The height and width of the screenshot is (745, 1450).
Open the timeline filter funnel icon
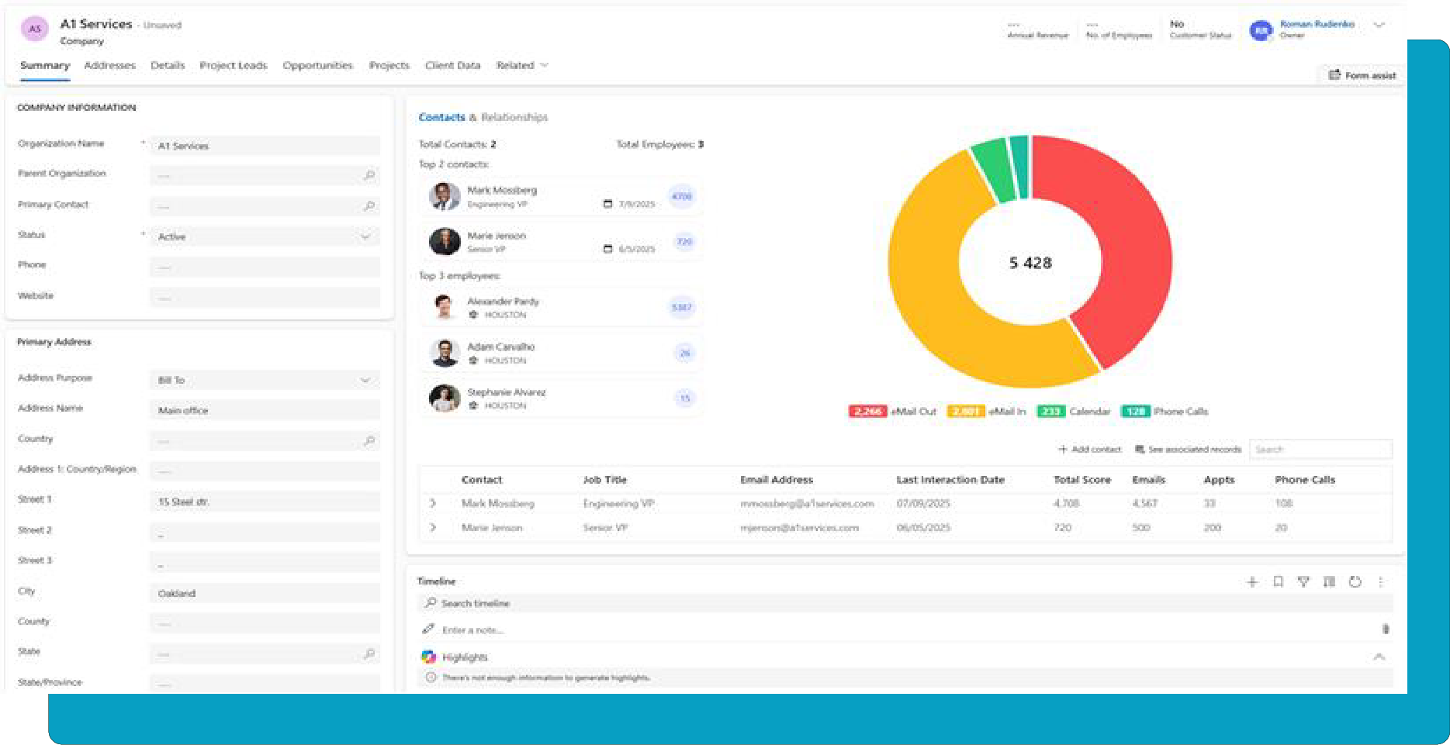[x=1303, y=581]
